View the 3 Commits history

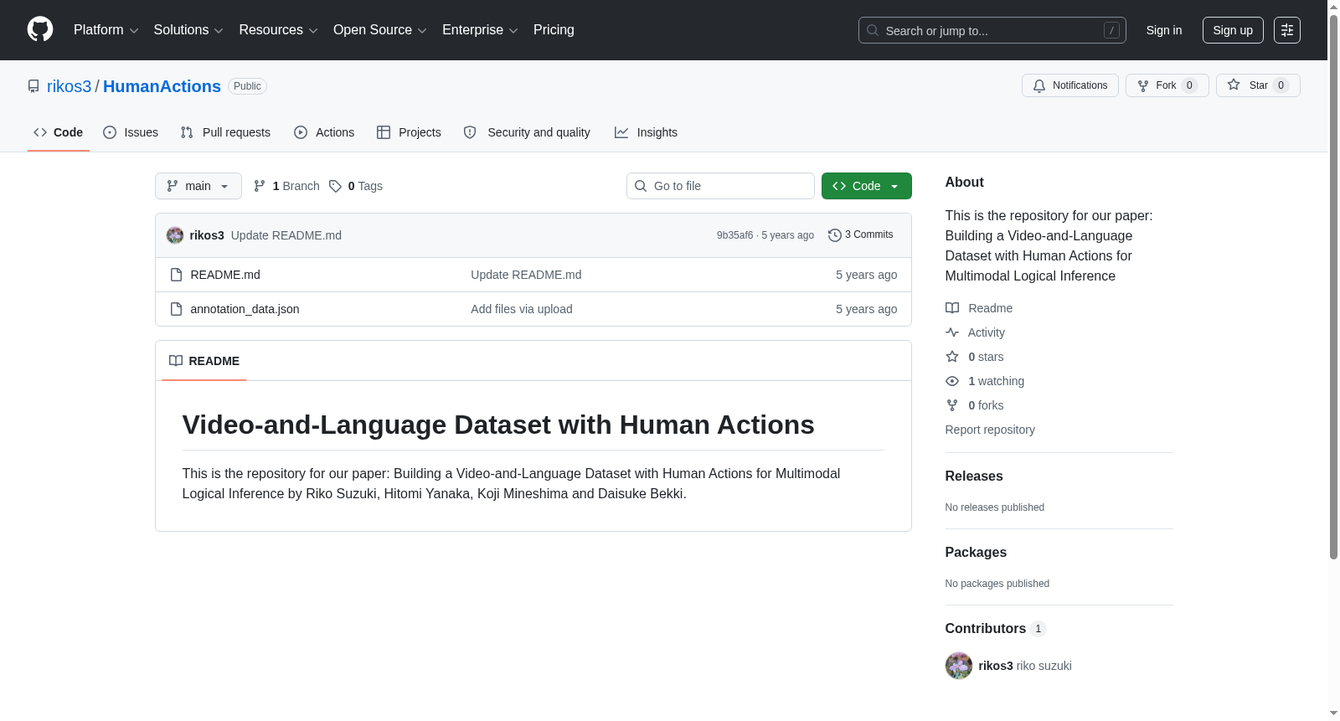click(861, 235)
